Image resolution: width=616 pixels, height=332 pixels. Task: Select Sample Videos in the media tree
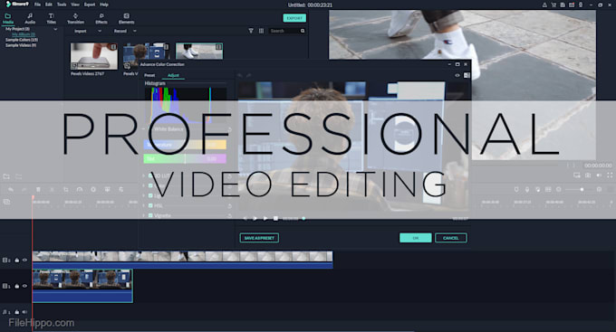(21, 45)
